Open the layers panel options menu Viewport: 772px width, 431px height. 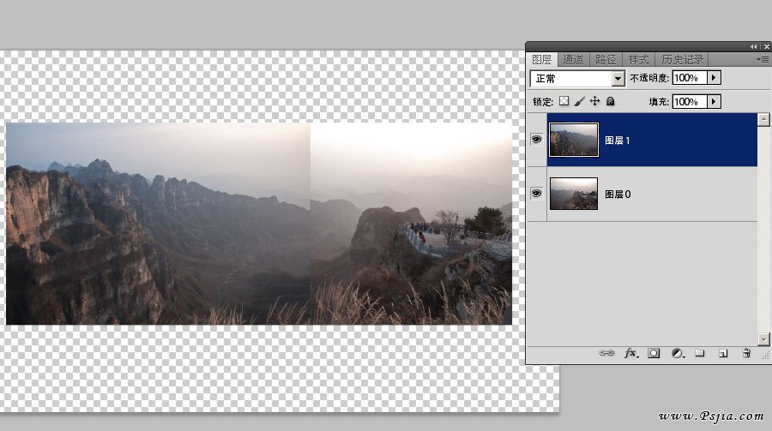(x=763, y=59)
